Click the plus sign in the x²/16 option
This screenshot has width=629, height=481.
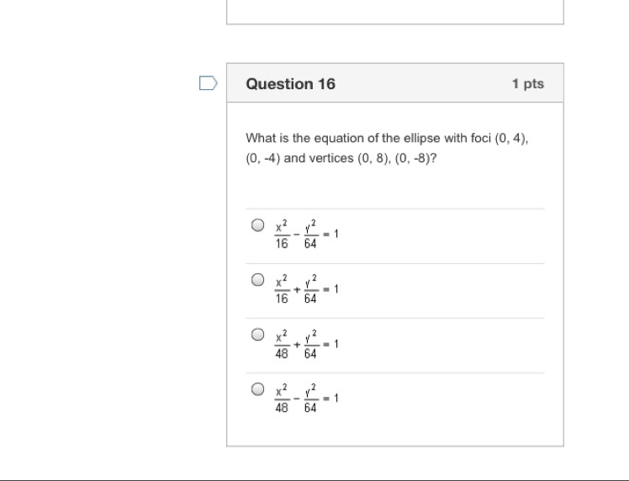296,289
